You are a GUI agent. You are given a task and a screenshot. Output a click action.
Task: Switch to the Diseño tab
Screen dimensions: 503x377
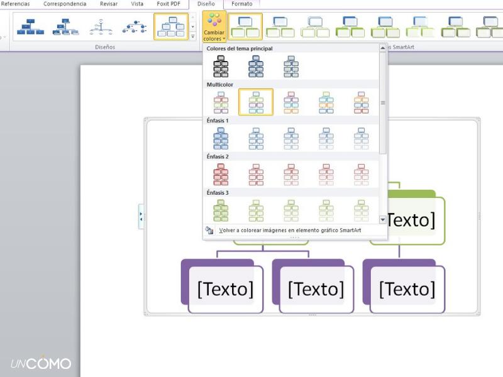pyautogui.click(x=206, y=4)
